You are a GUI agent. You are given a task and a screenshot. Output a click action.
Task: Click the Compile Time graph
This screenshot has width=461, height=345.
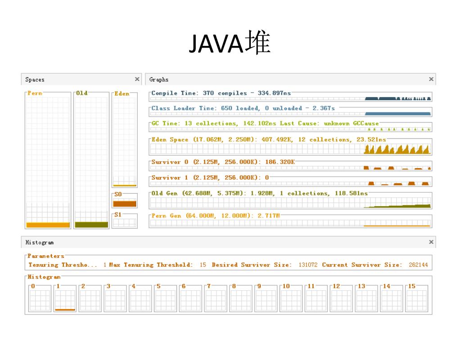290,97
